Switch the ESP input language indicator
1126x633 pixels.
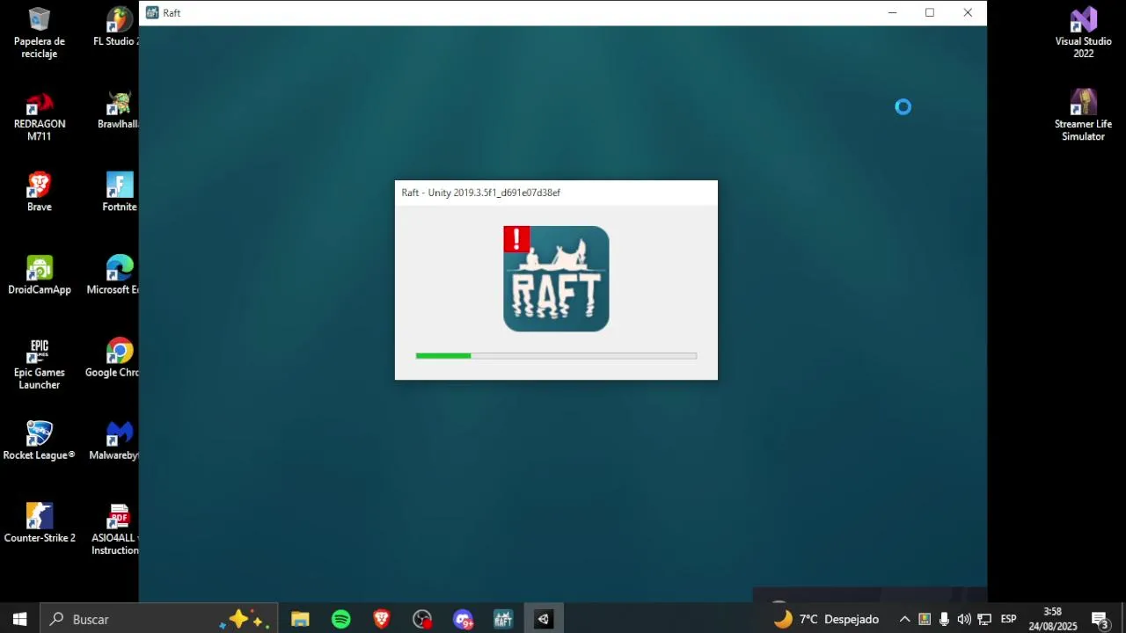tap(1008, 619)
